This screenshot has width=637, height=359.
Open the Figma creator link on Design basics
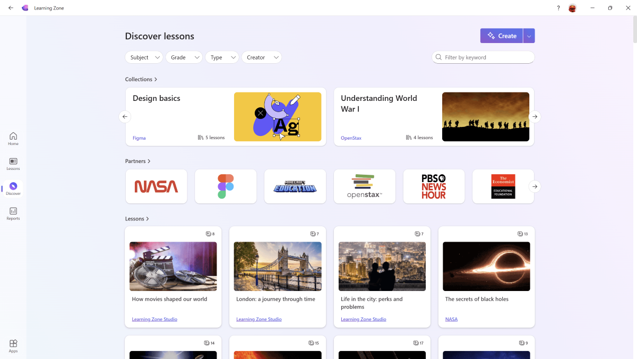pos(139,138)
